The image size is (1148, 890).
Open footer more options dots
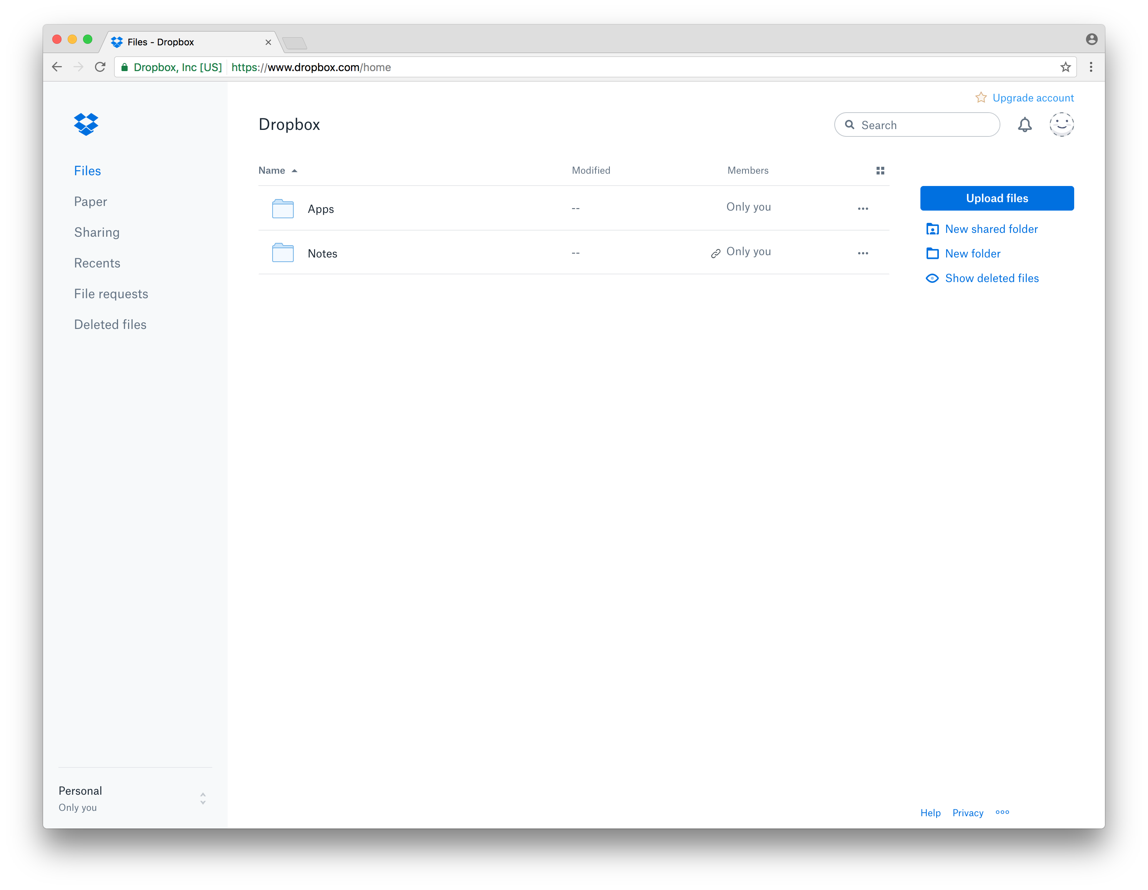[1002, 812]
